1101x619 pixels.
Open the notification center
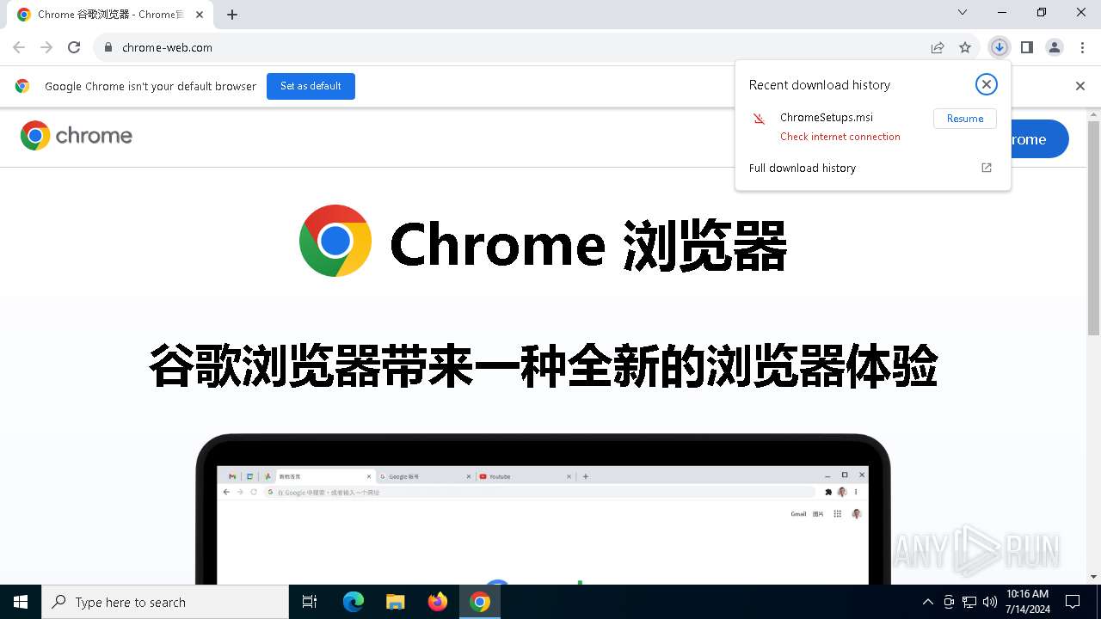point(1073,602)
